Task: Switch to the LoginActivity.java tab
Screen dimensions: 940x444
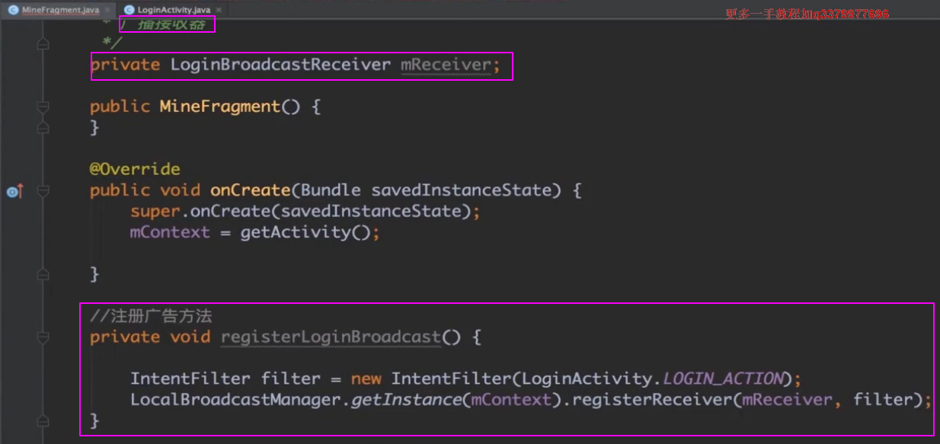Action: click(174, 10)
